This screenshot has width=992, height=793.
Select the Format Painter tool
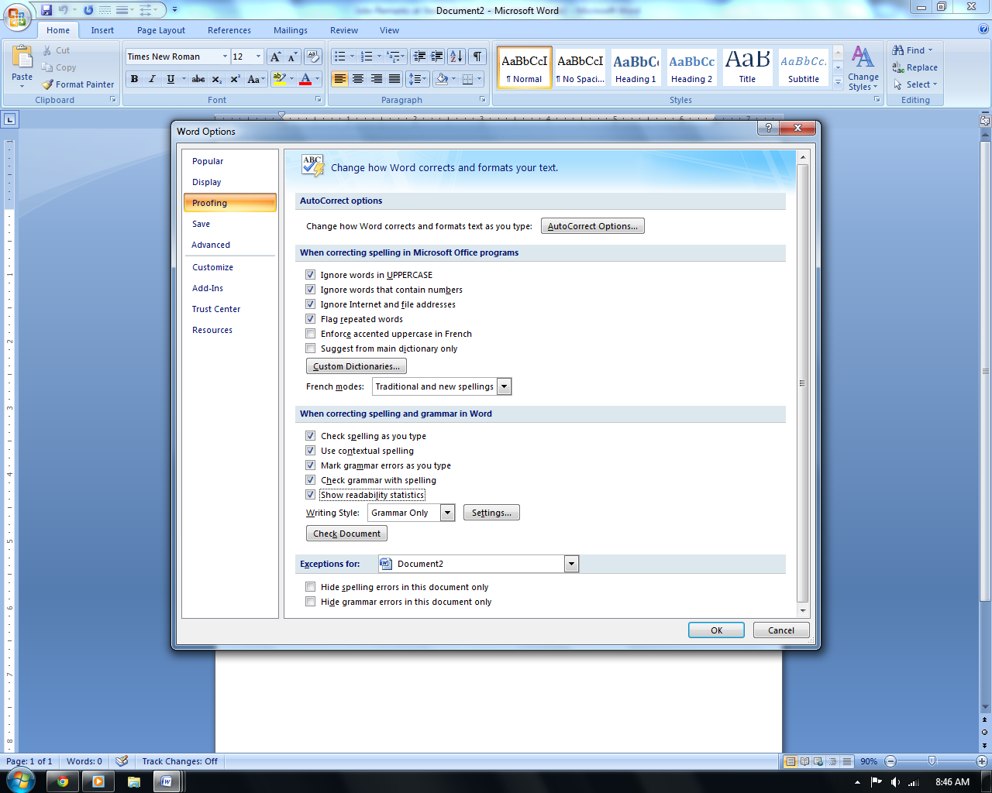tap(77, 84)
